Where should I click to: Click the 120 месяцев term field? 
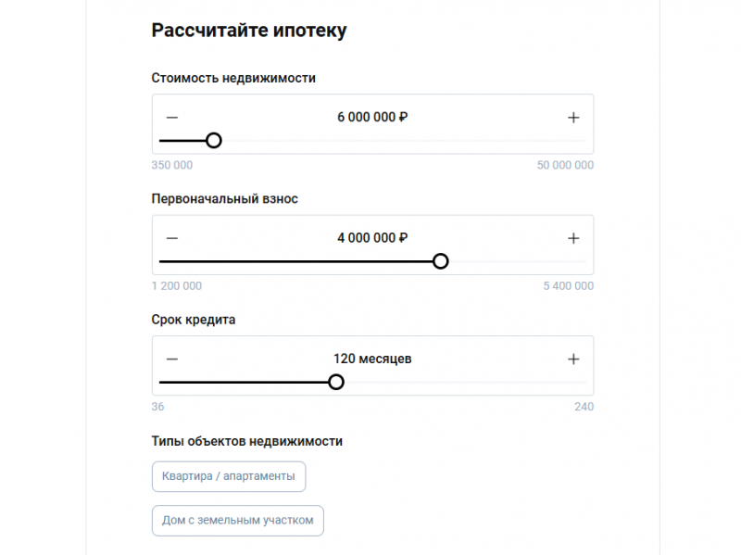click(372, 358)
